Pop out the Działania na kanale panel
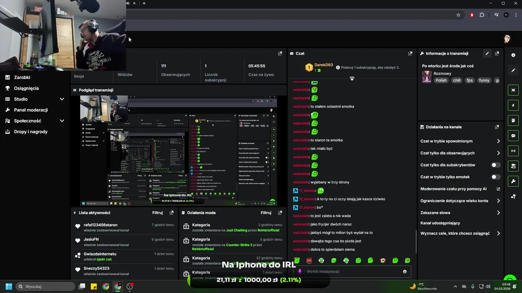This screenshot has height=293, width=522. tap(497, 127)
